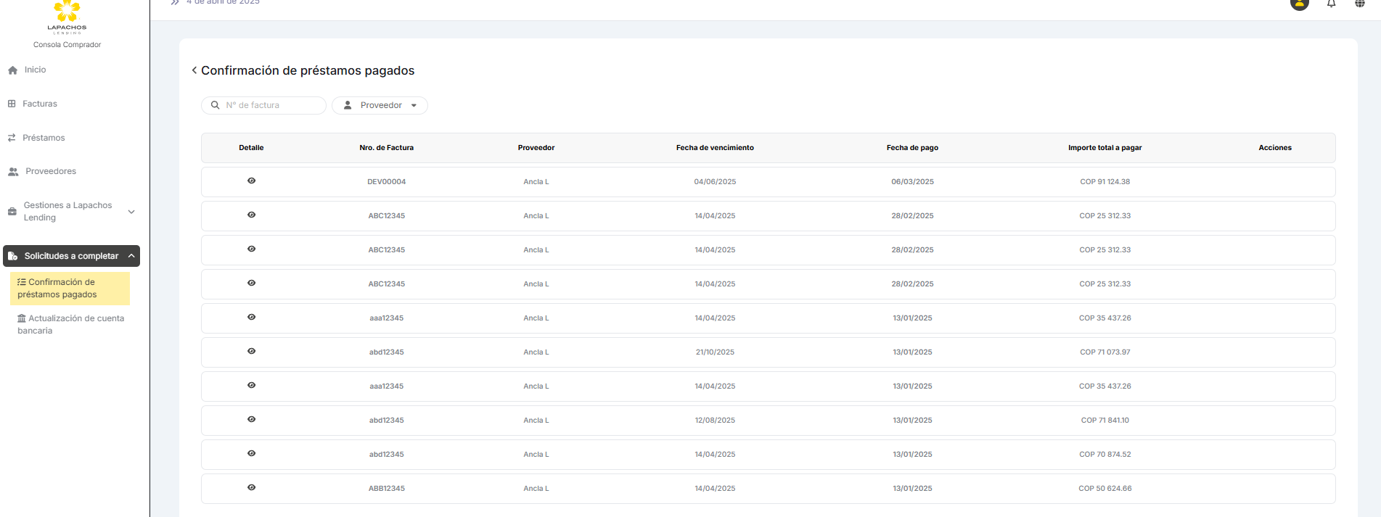The image size is (1381, 517).
Task: Open Actualización de cuenta bancaria
Action: click(x=70, y=324)
